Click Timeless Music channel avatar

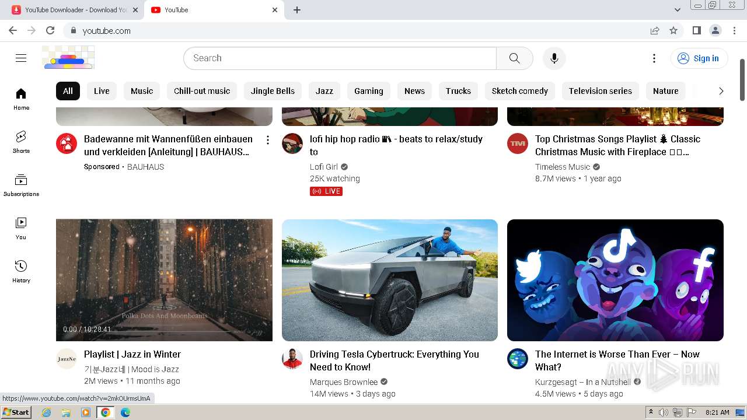518,143
